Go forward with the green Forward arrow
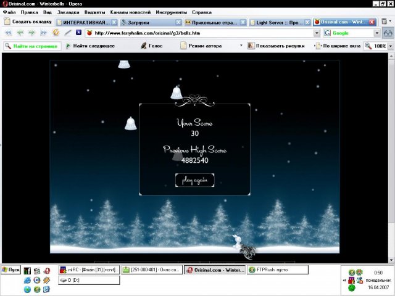Image resolution: width=395 pixels, height=296 pixels. (x=31, y=33)
